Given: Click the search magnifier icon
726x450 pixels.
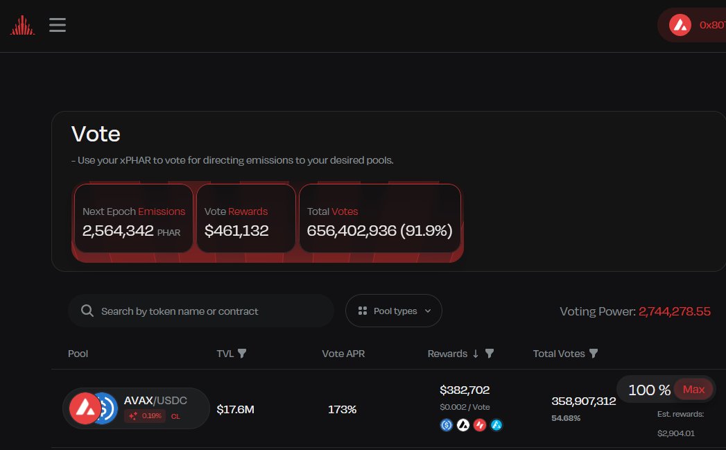Looking at the screenshot, I should tap(87, 311).
